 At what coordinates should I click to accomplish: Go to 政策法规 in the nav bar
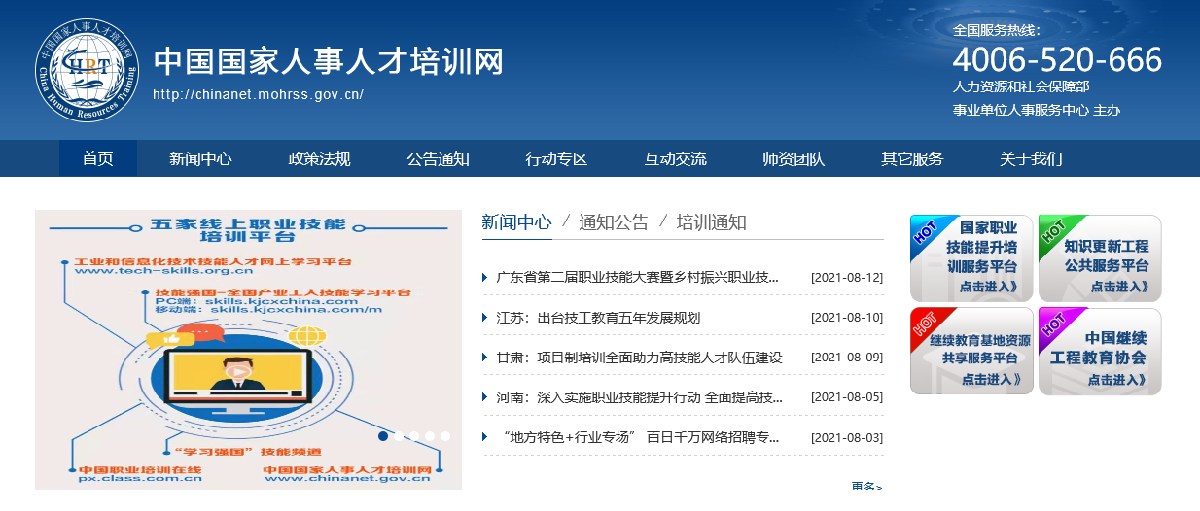click(x=319, y=158)
